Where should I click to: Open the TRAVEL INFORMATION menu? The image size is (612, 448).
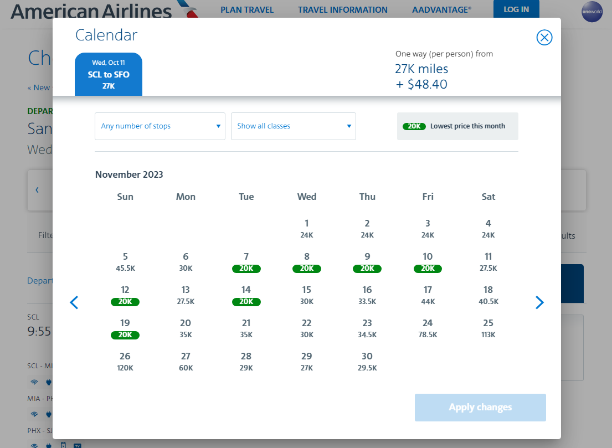343,9
